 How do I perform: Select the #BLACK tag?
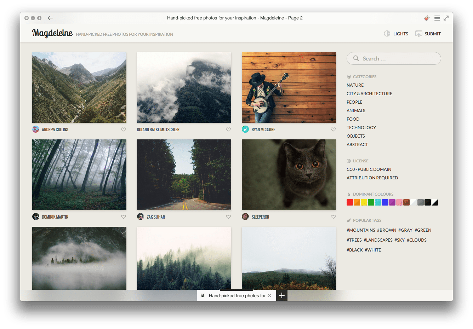(x=355, y=250)
